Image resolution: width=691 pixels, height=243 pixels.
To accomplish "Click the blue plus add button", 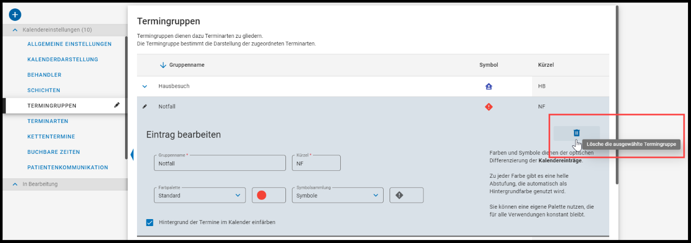I will 15,15.
